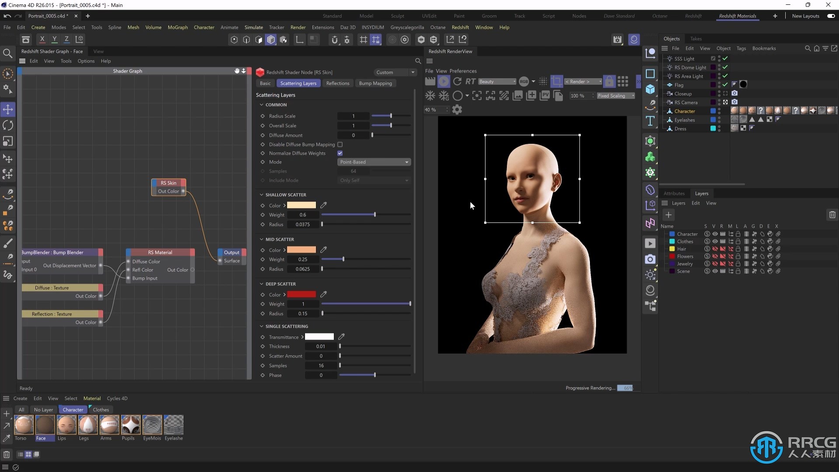Viewport: 839px width, 472px height.
Task: Click the shader graph search icon
Action: coord(418,61)
